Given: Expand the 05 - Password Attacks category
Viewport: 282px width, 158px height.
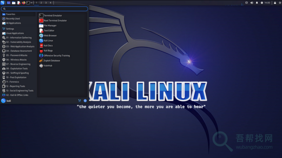Looking at the screenshot, I should click(x=17, y=55).
